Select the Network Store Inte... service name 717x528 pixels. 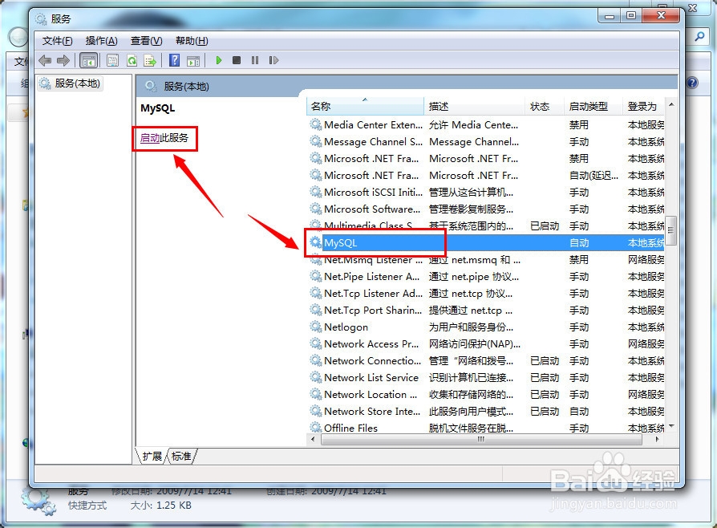pyautogui.click(x=372, y=412)
